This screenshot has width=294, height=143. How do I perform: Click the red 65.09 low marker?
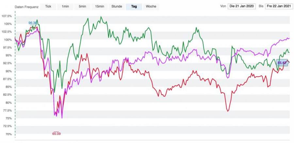(56, 133)
